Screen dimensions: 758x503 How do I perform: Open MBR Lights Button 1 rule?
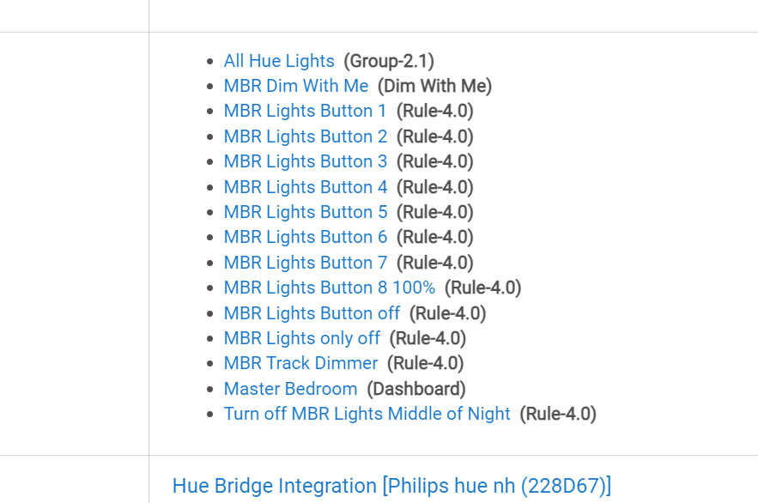(x=305, y=111)
